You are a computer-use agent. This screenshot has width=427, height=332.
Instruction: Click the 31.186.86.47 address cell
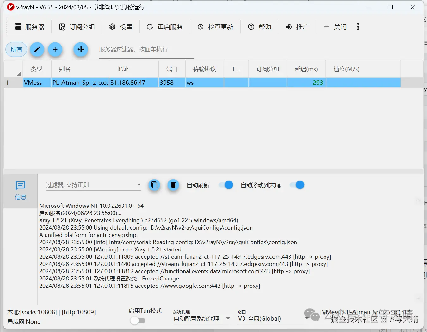(x=133, y=83)
